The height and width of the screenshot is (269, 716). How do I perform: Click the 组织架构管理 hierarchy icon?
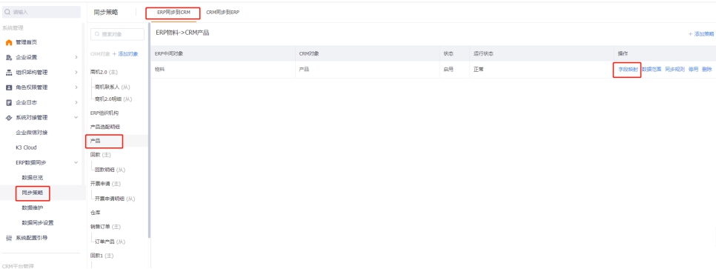pyautogui.click(x=9, y=73)
